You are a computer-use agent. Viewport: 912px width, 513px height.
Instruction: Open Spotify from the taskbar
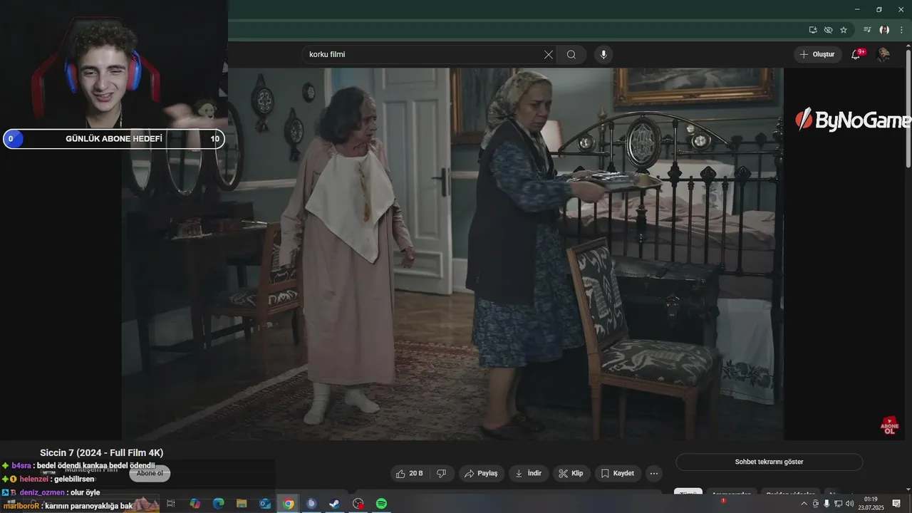(x=381, y=504)
